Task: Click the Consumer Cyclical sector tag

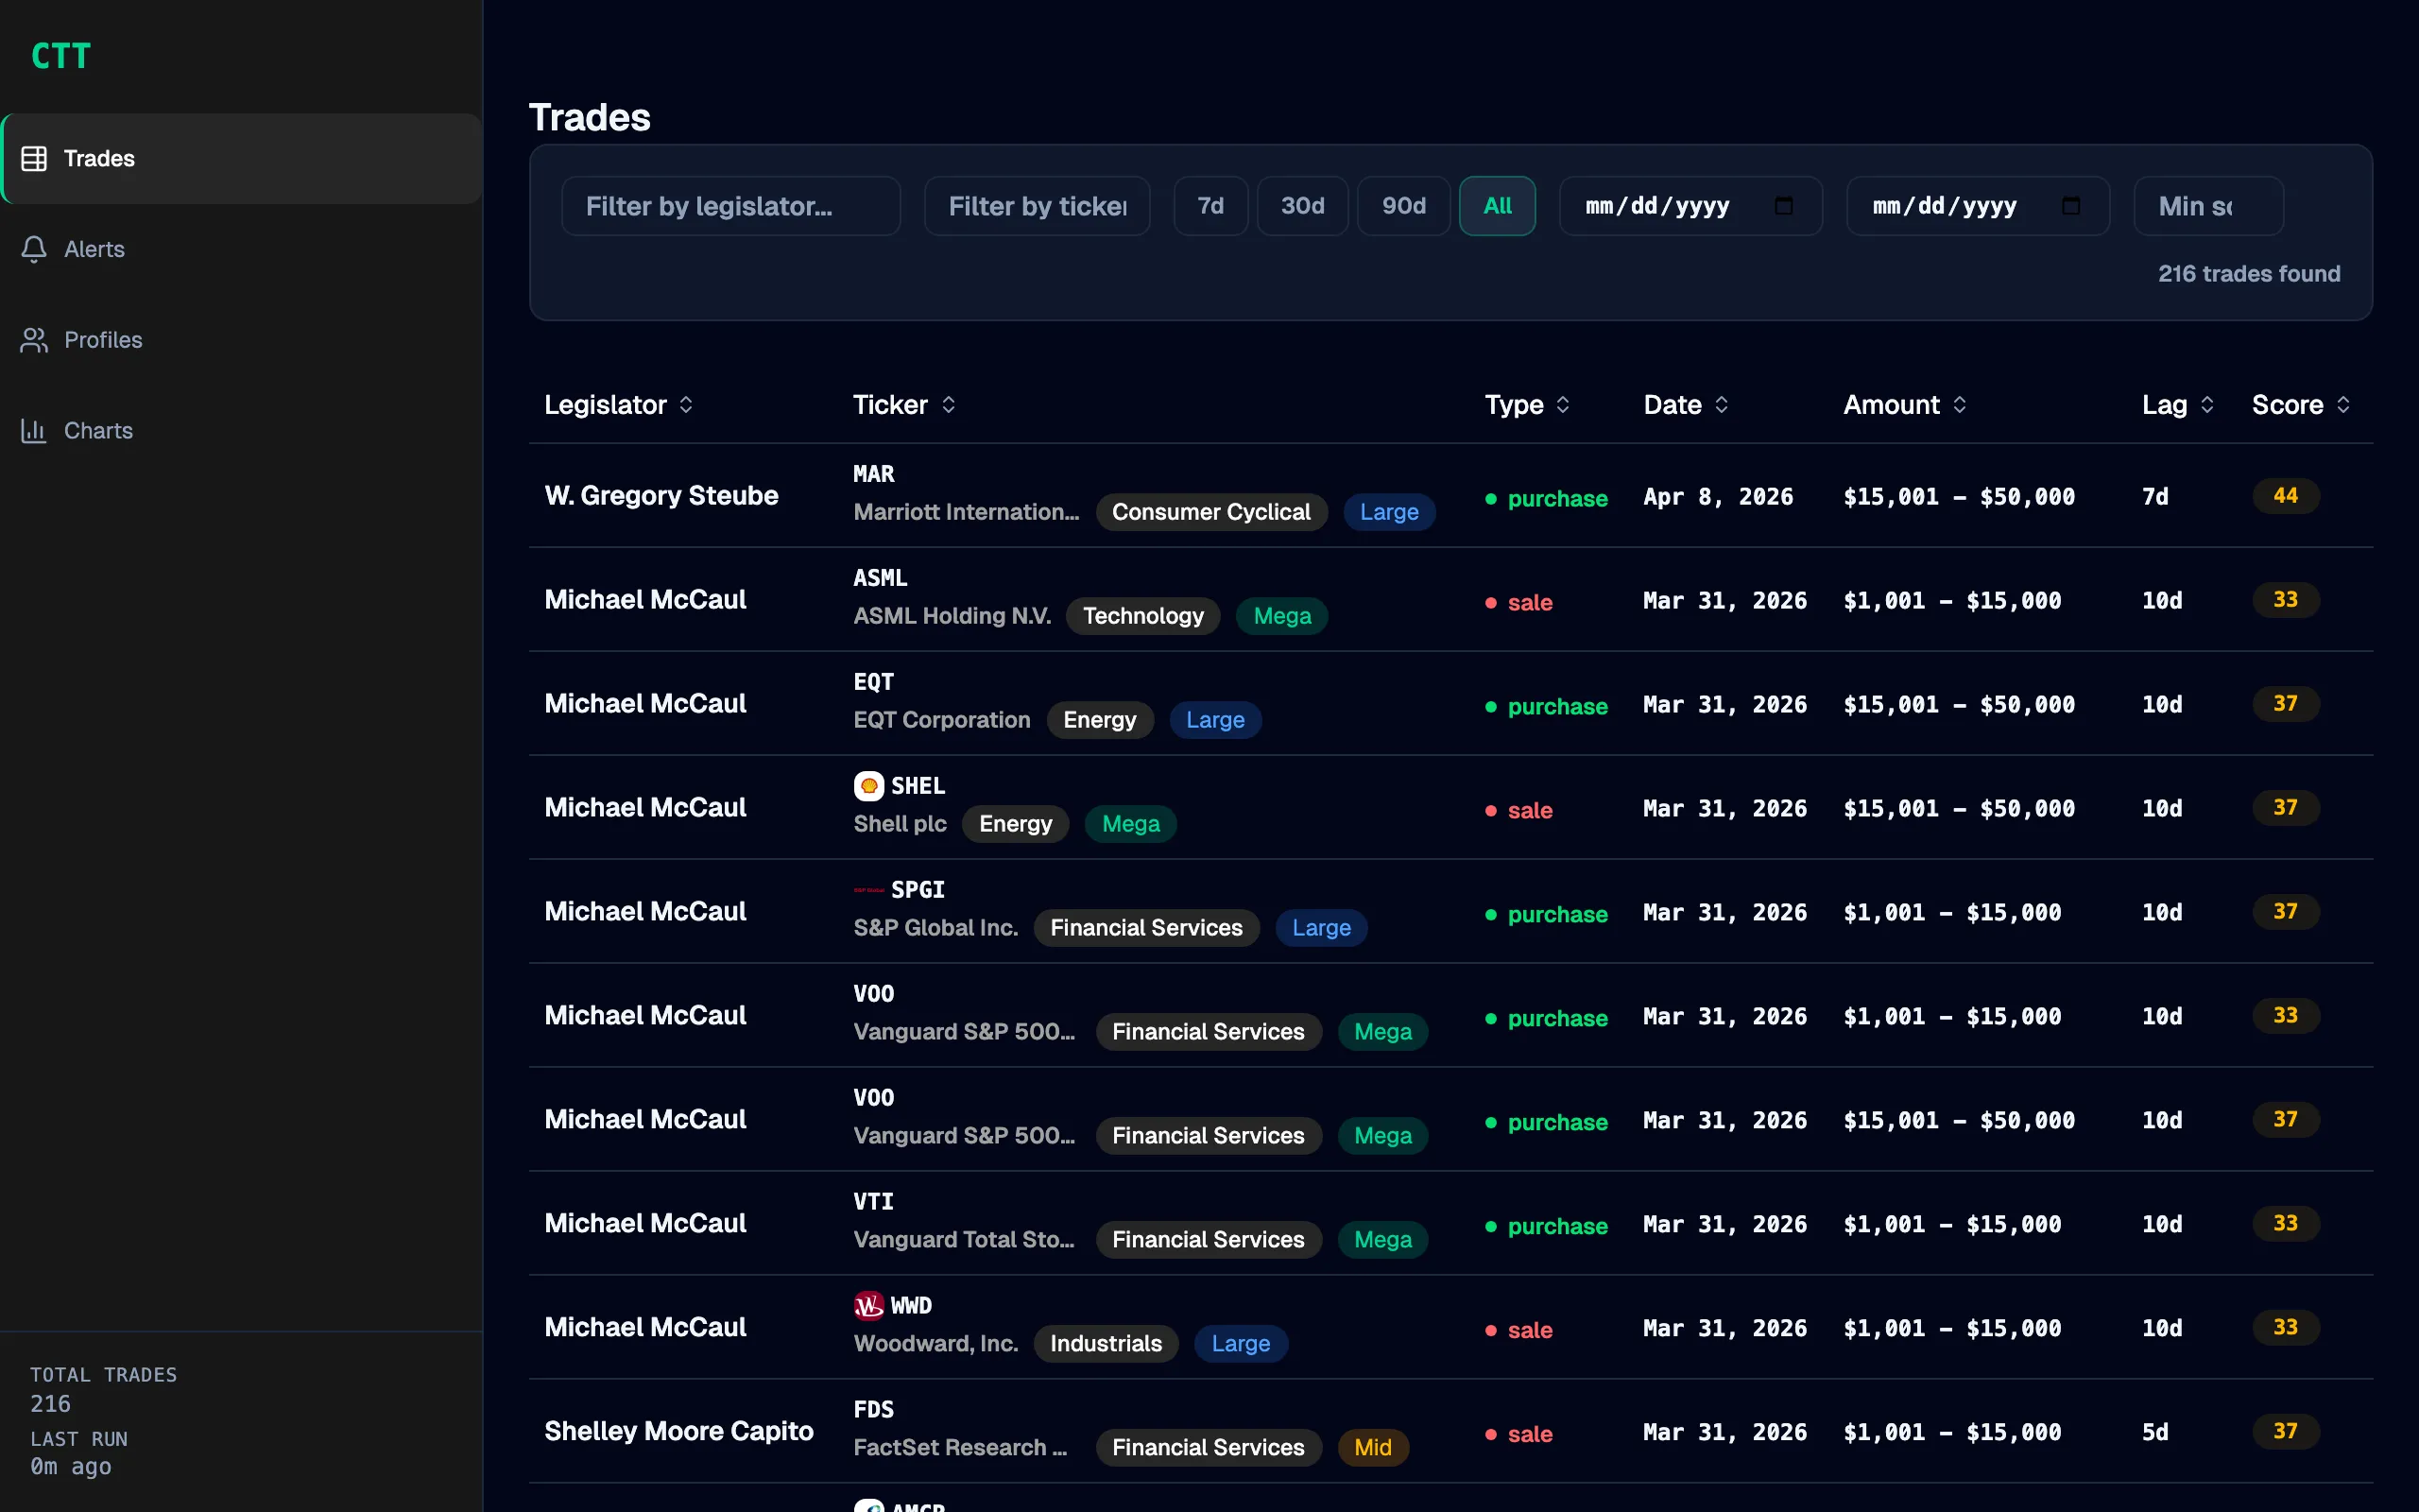Action: [1210, 512]
